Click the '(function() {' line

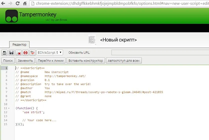coord(27,108)
